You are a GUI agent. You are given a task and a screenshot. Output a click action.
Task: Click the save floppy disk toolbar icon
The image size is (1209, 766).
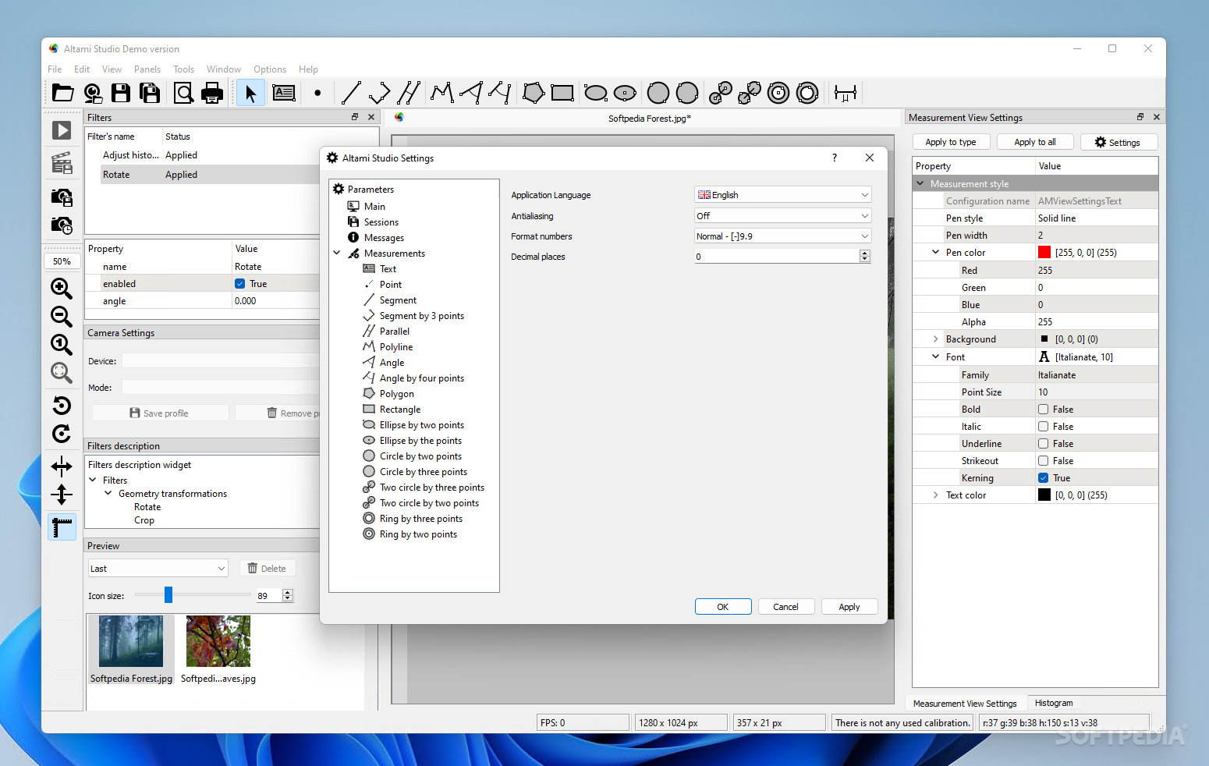pos(121,93)
